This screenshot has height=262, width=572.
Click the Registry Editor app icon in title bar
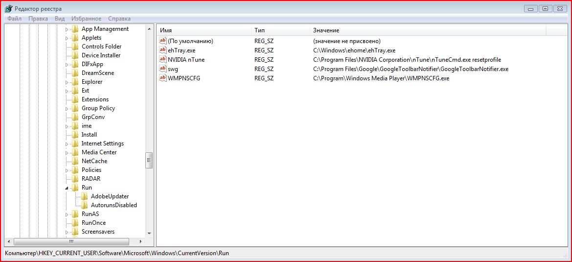pos(8,9)
